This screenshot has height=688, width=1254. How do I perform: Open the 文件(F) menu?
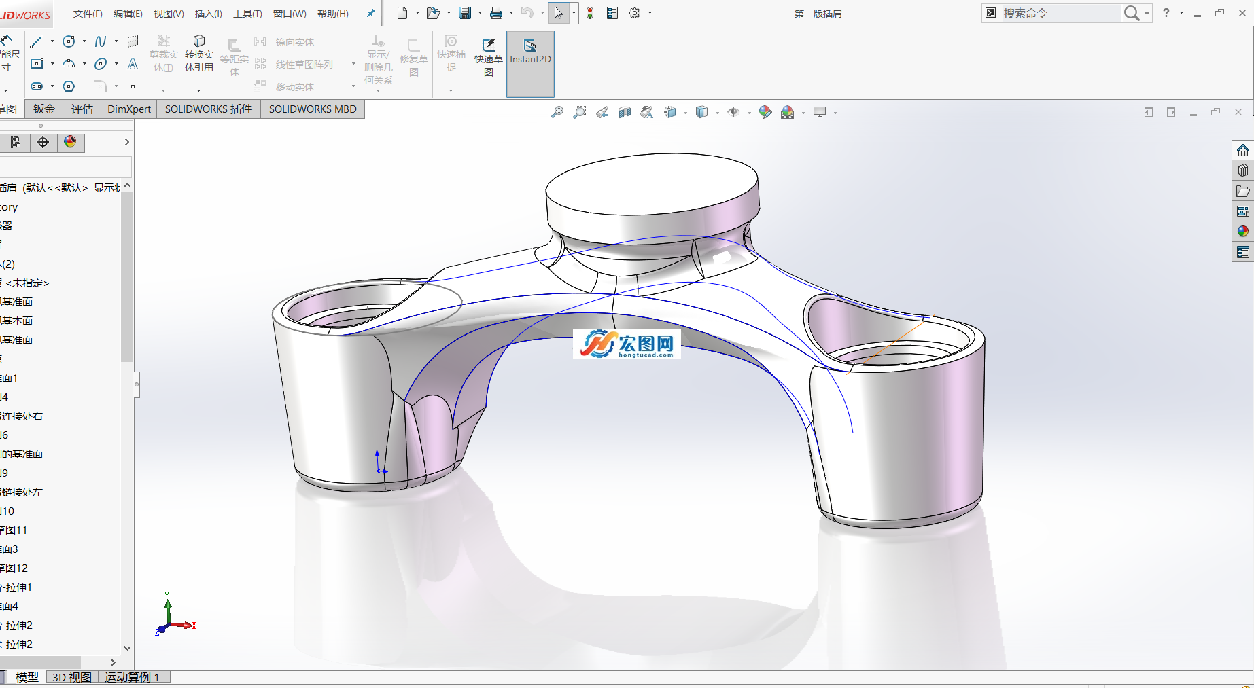88,14
